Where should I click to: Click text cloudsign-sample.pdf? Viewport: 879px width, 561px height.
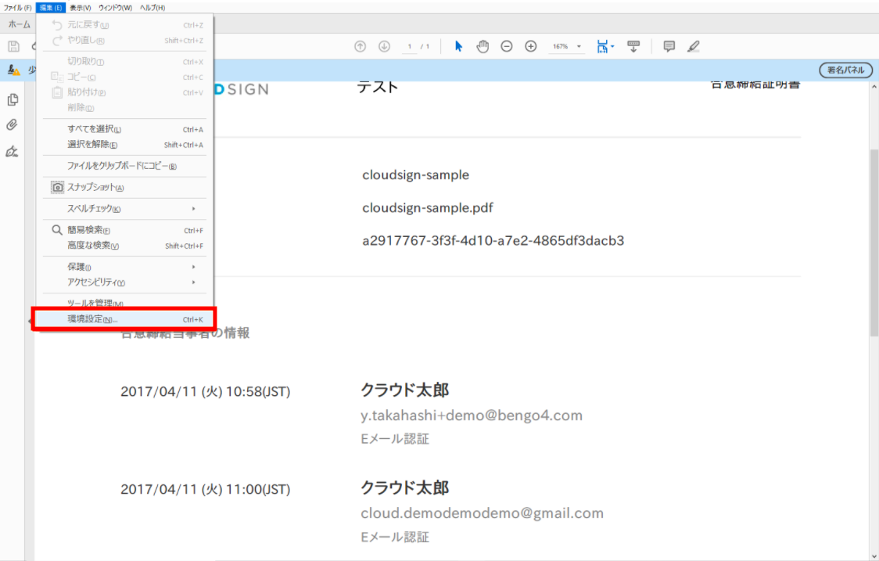coord(428,208)
